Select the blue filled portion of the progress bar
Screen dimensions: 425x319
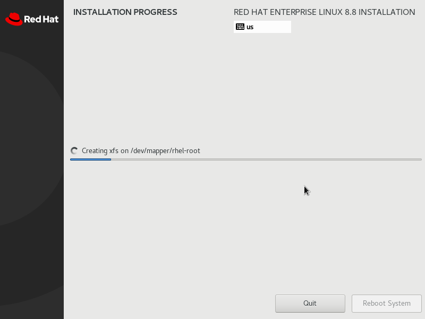[x=90, y=159]
